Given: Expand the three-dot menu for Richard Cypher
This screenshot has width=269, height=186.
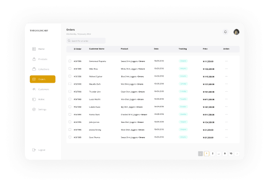Looking at the screenshot, I should click(226, 76).
